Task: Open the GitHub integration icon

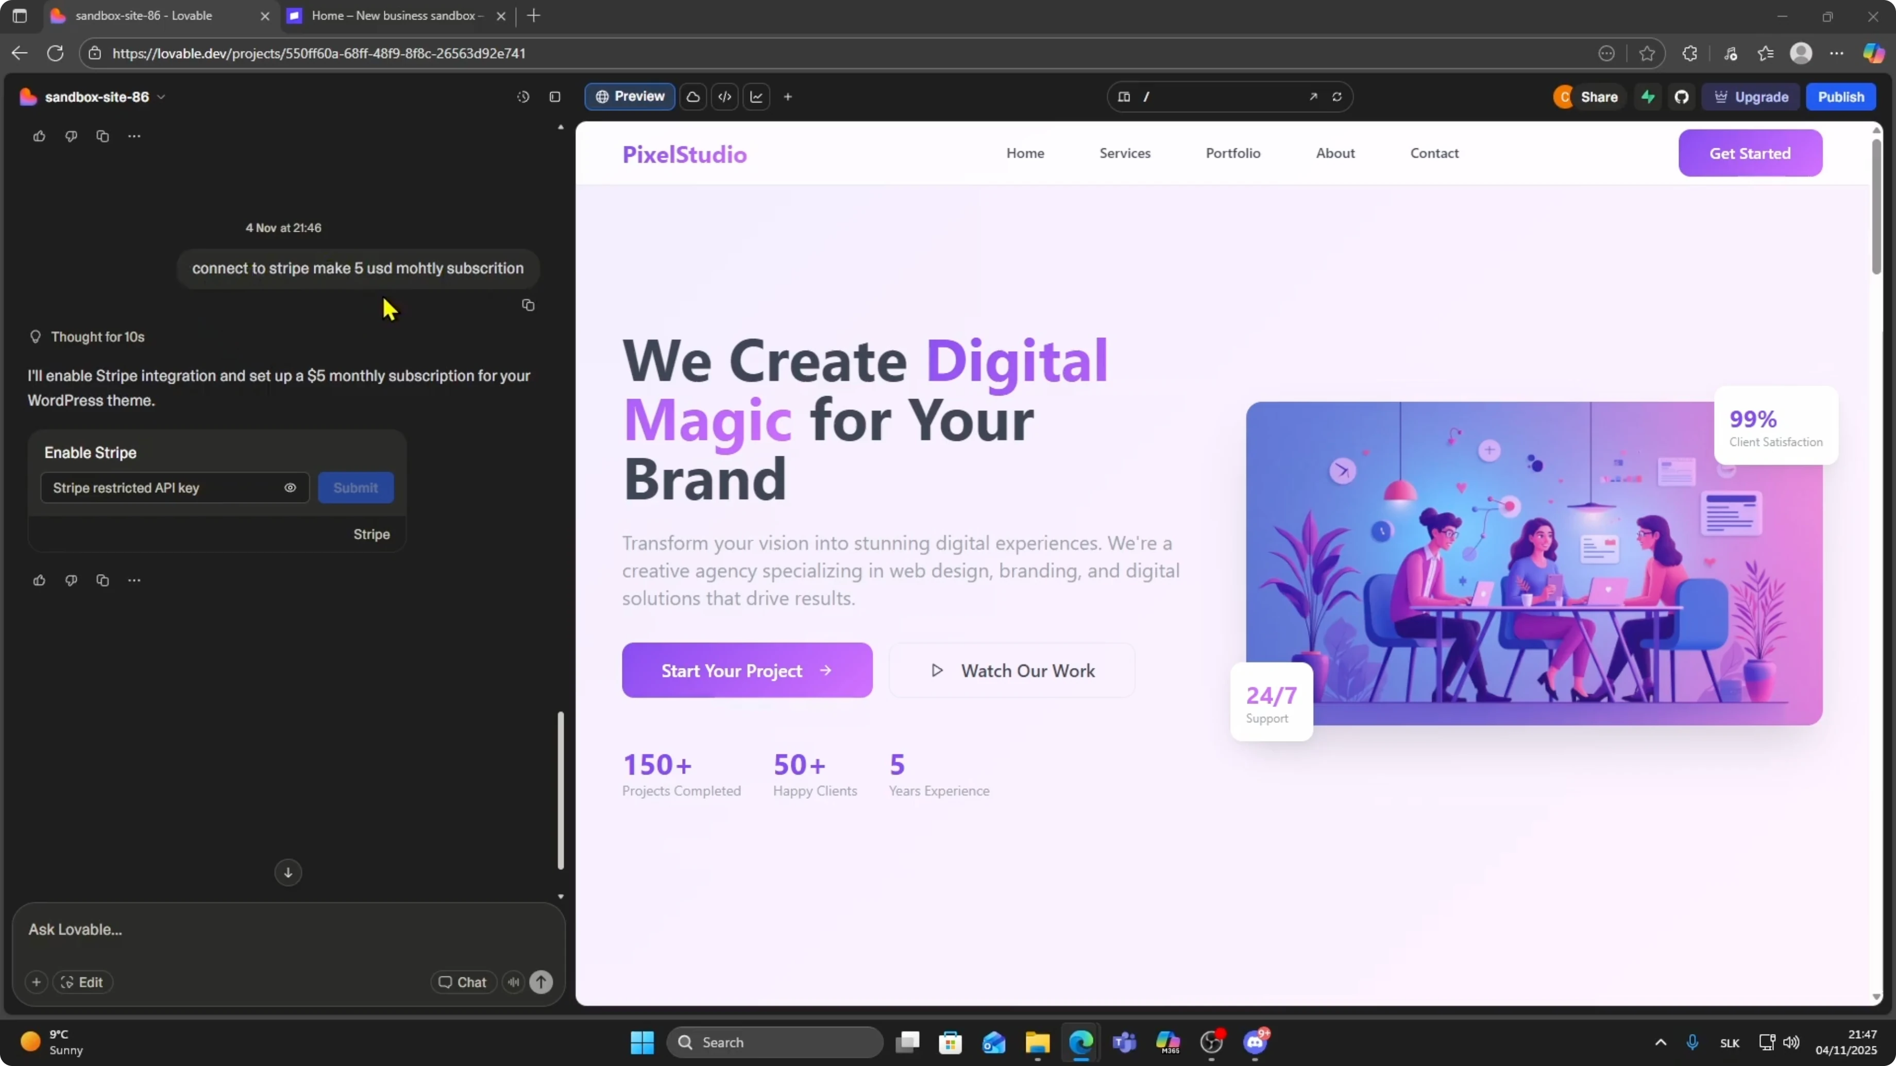Action: coord(1682,96)
